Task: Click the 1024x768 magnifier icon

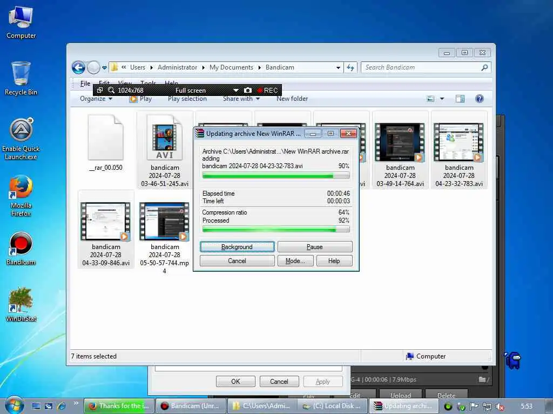Action: 111,91
